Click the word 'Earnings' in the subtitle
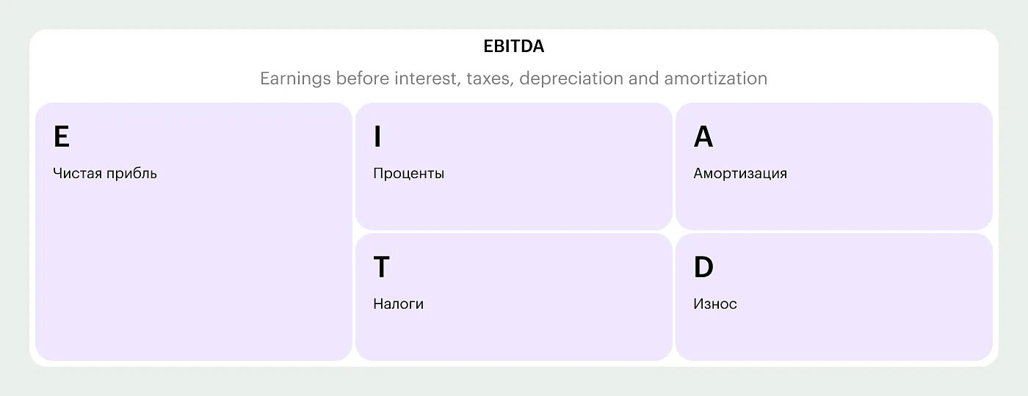This screenshot has width=1028, height=396. point(296,78)
